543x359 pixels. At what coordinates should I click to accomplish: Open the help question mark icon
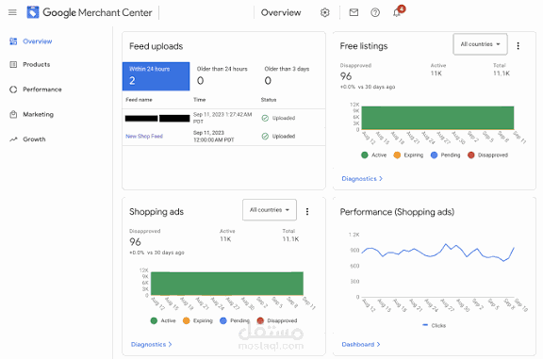click(375, 13)
